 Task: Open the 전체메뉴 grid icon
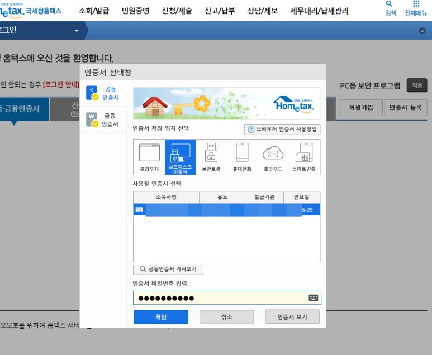416,8
